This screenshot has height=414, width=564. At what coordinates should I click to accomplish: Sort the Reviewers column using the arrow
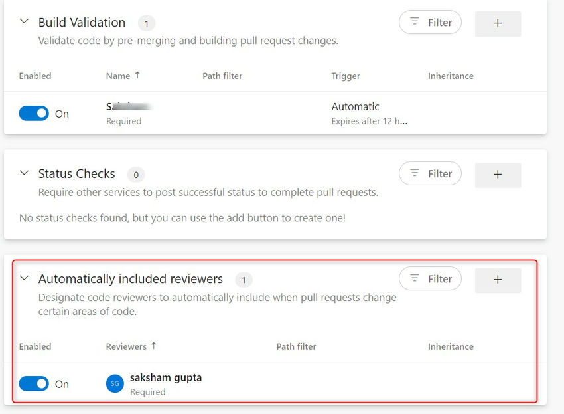click(154, 346)
